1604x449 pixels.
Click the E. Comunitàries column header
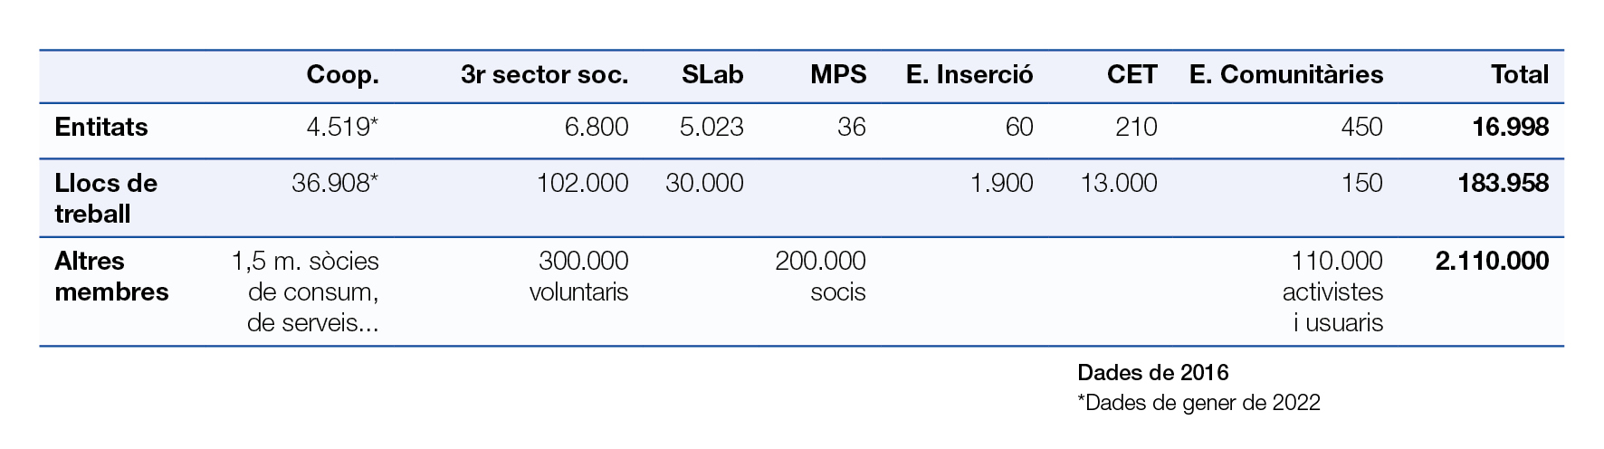click(x=1286, y=75)
